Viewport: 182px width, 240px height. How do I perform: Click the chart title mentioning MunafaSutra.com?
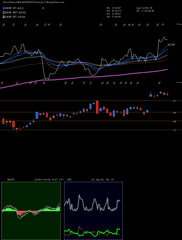coord(33,2)
